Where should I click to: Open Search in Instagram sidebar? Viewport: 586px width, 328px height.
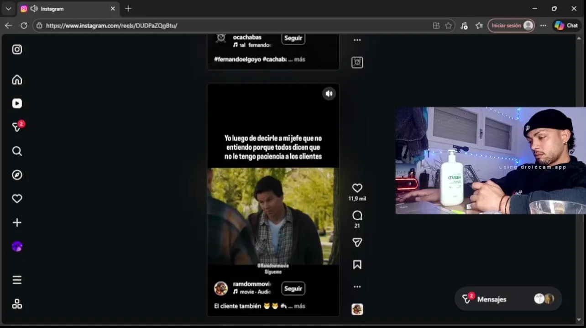pyautogui.click(x=17, y=151)
